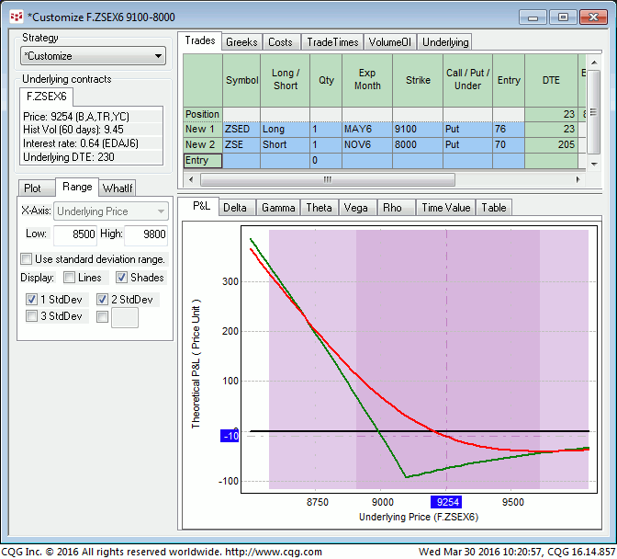Click the 8000 strike cell

tap(418, 145)
